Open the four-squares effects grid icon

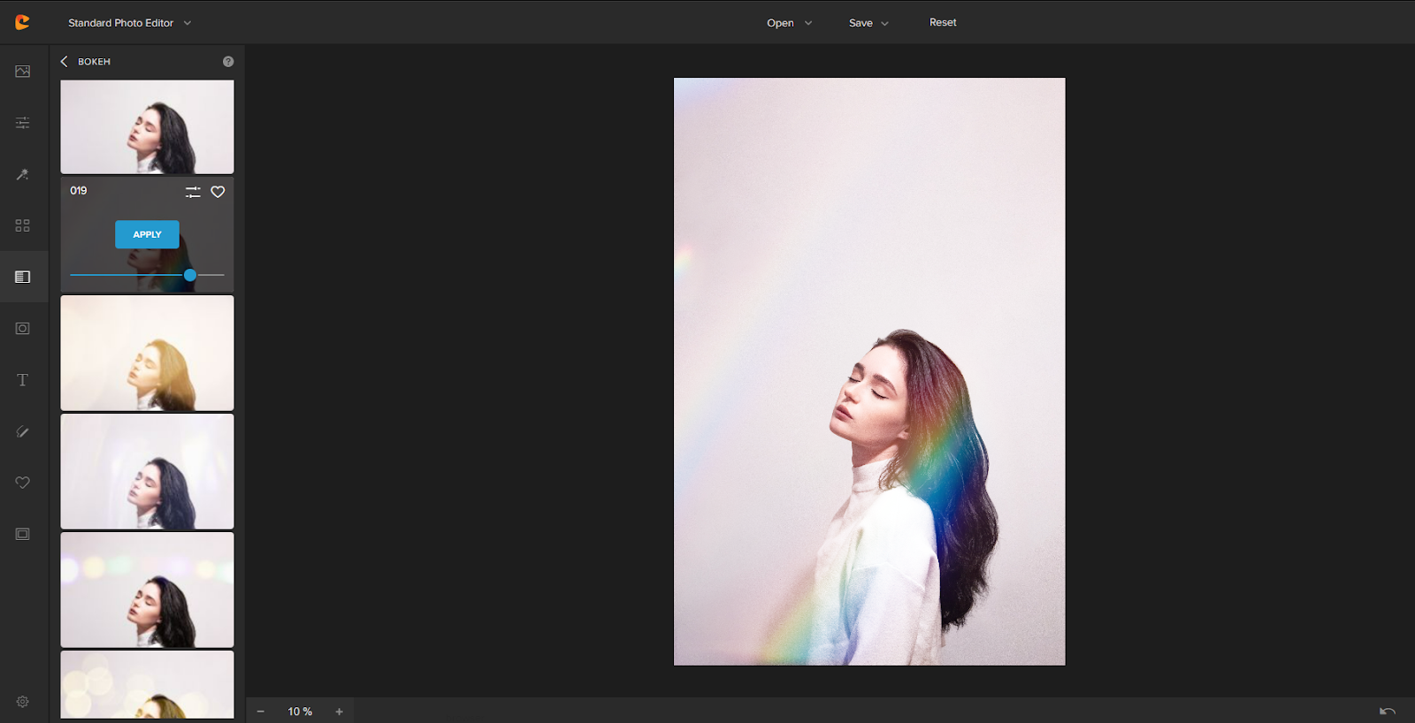pos(23,225)
